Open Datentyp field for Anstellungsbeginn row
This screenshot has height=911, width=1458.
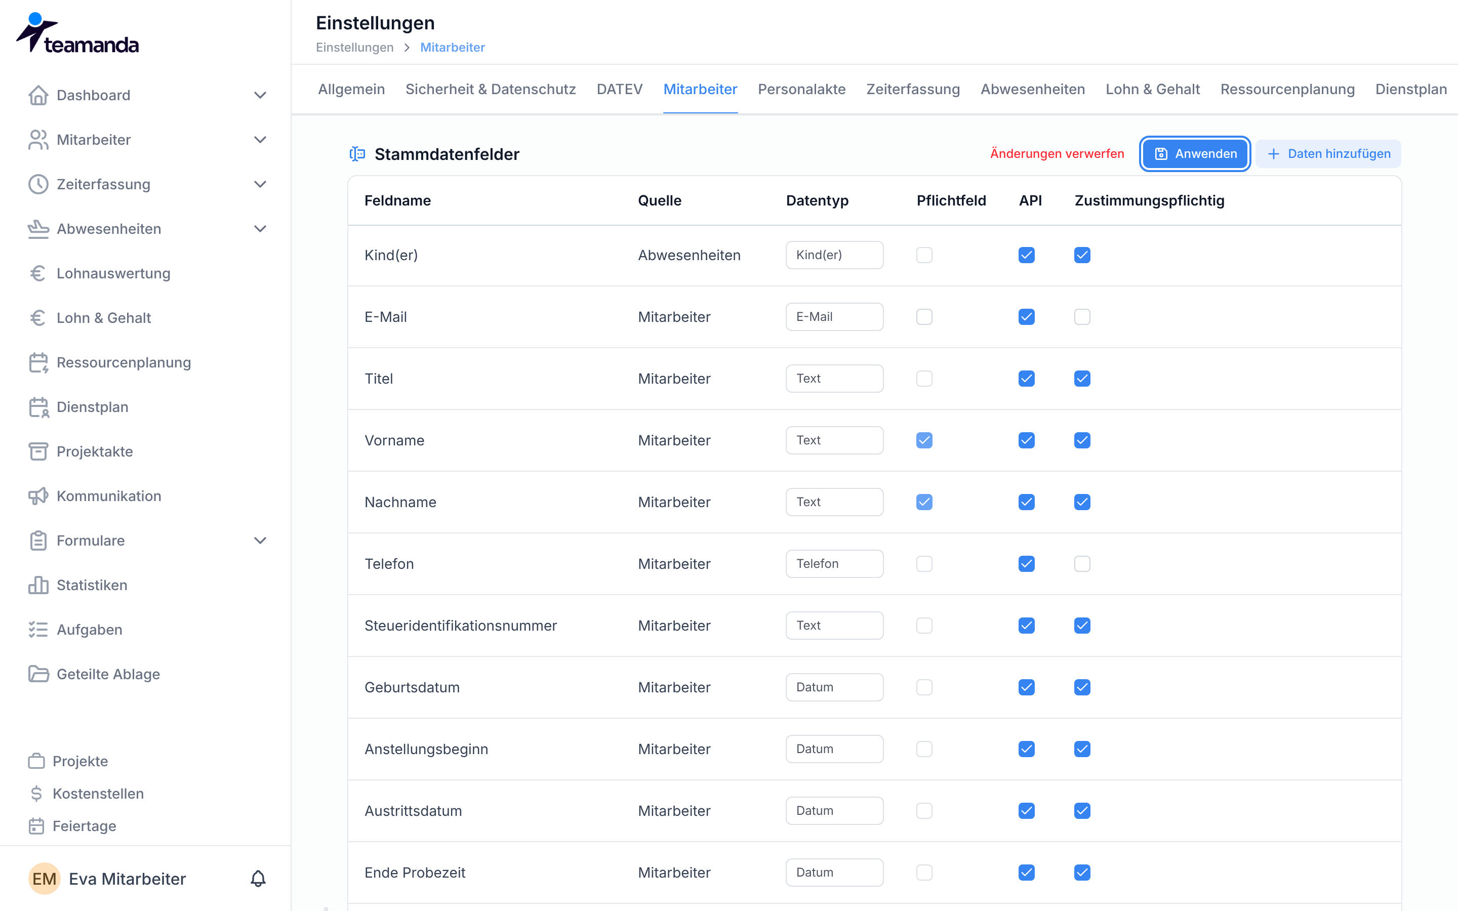[x=834, y=749]
